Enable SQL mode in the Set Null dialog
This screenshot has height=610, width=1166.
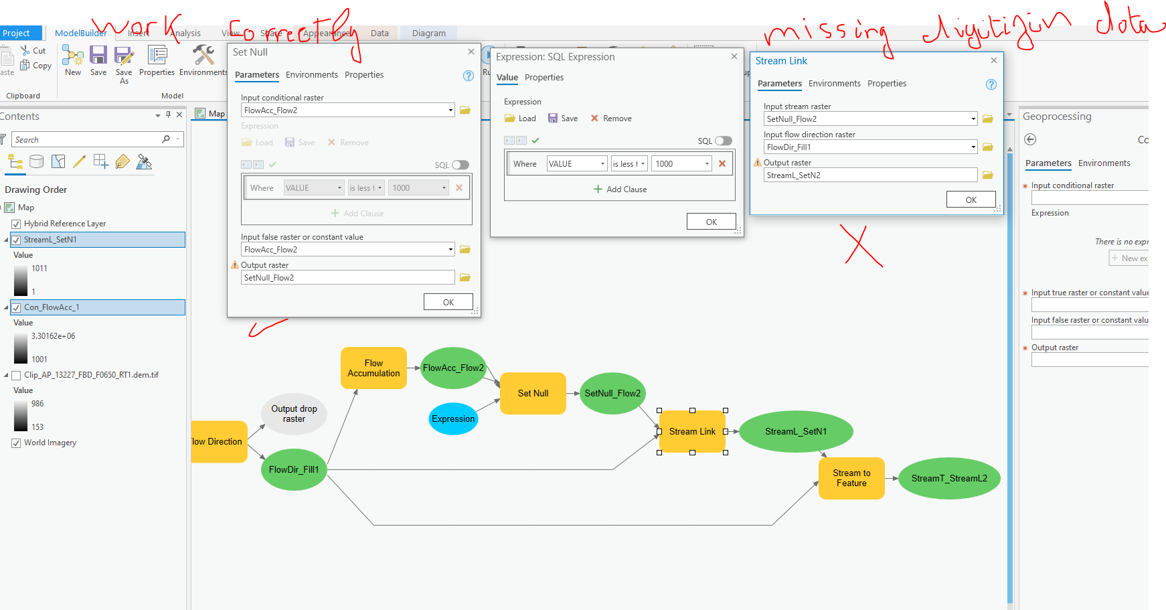pyautogui.click(x=460, y=165)
